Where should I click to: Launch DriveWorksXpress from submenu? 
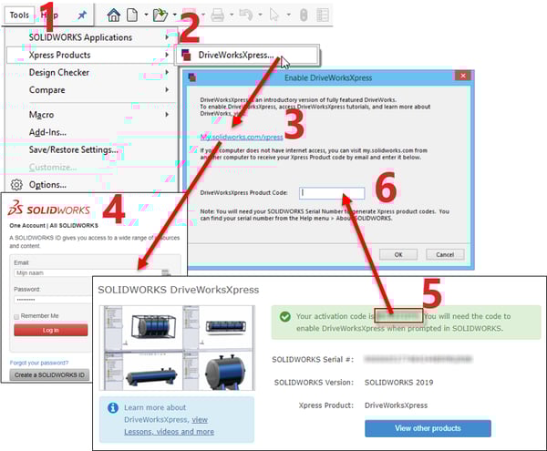(x=247, y=55)
